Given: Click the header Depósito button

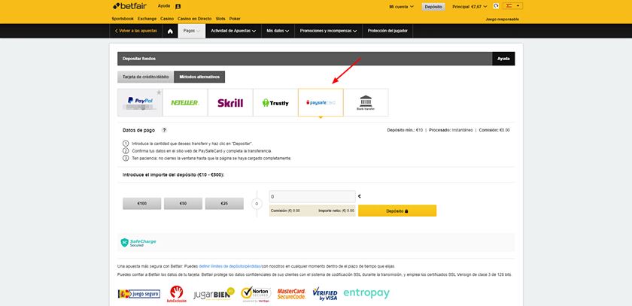Looking at the screenshot, I should [433, 7].
